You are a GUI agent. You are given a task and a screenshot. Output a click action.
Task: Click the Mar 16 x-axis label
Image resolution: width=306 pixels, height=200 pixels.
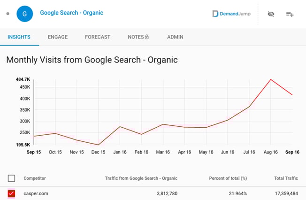tap(163, 152)
